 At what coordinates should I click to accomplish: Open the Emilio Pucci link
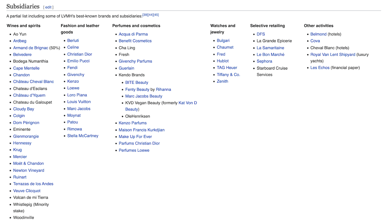click(78, 61)
